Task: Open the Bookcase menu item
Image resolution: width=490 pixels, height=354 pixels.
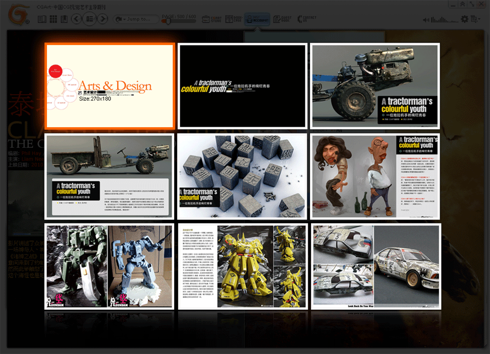Action: pyautogui.click(x=234, y=19)
